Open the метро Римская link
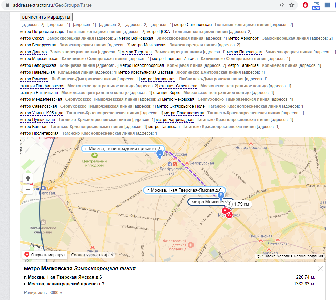 (34, 79)
